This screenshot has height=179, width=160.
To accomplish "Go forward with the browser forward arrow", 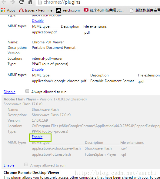I will [12, 2].
